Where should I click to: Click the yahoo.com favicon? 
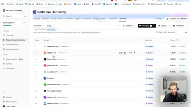click(45, 97)
